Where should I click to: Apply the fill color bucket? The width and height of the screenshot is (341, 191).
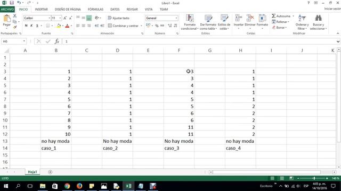coord(59,26)
